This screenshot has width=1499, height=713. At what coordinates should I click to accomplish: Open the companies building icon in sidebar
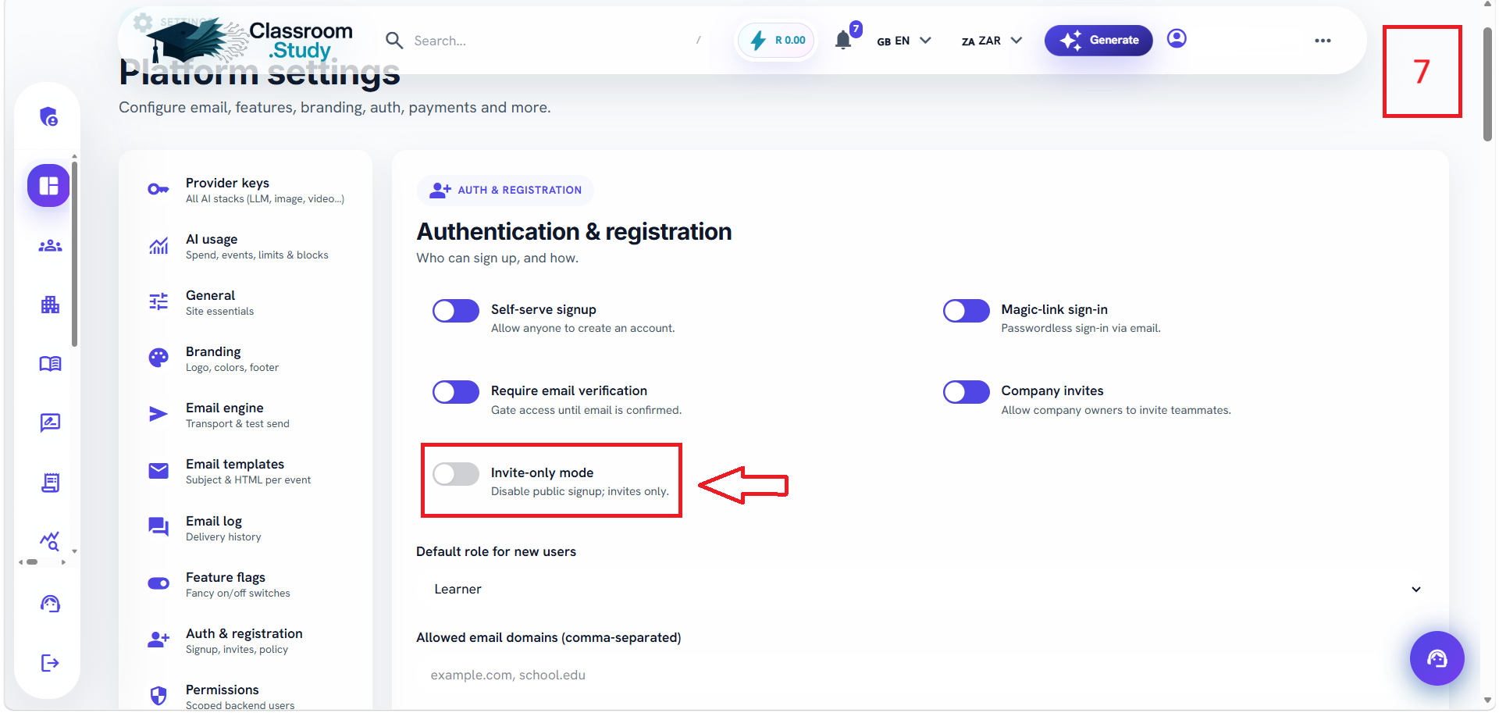[50, 305]
